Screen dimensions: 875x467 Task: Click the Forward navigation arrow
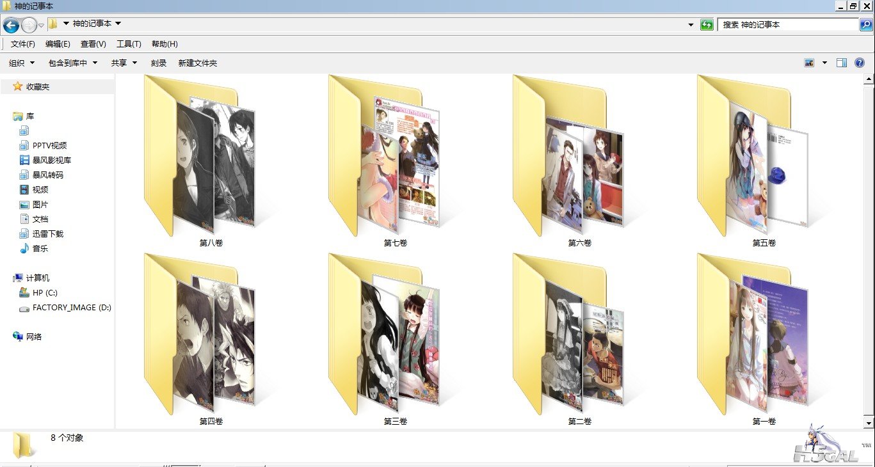[x=29, y=25]
